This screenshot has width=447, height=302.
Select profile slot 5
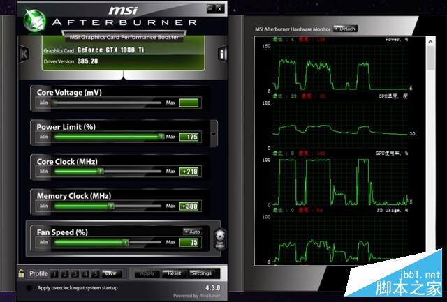[x=95, y=273]
